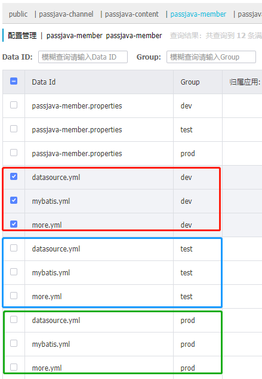Select the more.yml test checkbox
Image resolution: width=262 pixels, height=379 pixels.
click(14, 296)
